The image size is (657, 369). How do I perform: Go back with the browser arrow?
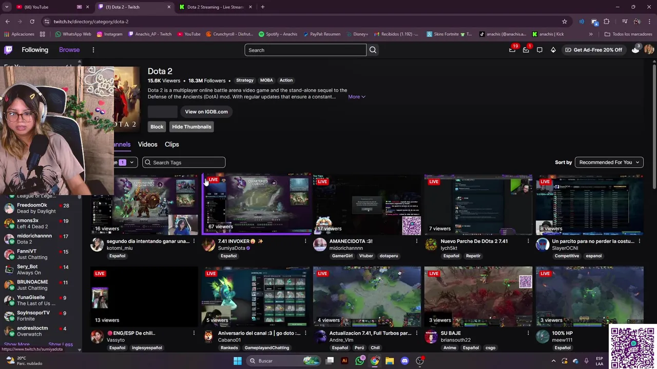(7, 22)
